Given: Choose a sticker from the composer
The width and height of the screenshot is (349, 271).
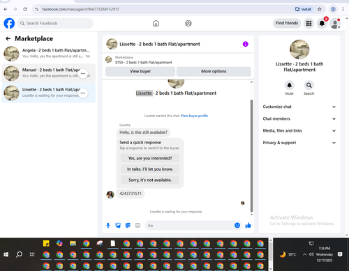Looking at the screenshot, I should 128,225.
